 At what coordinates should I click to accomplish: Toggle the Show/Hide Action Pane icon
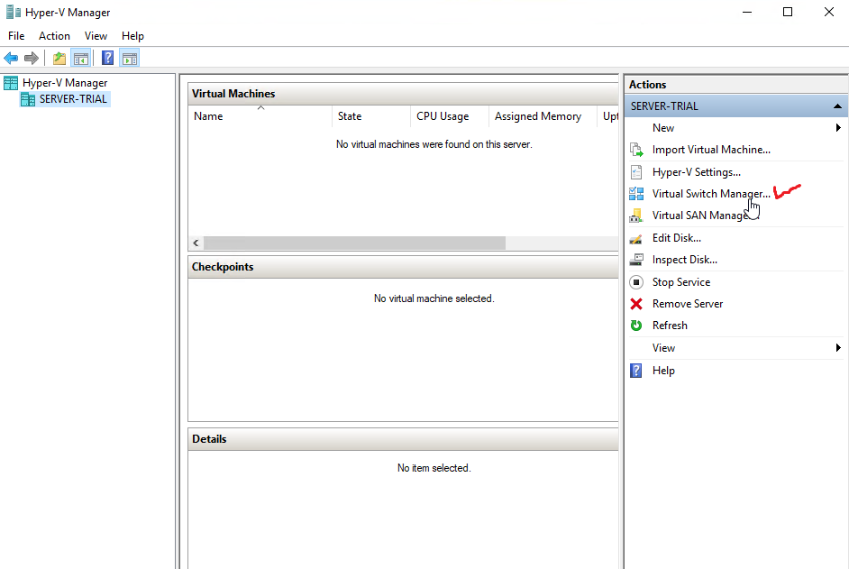point(130,58)
